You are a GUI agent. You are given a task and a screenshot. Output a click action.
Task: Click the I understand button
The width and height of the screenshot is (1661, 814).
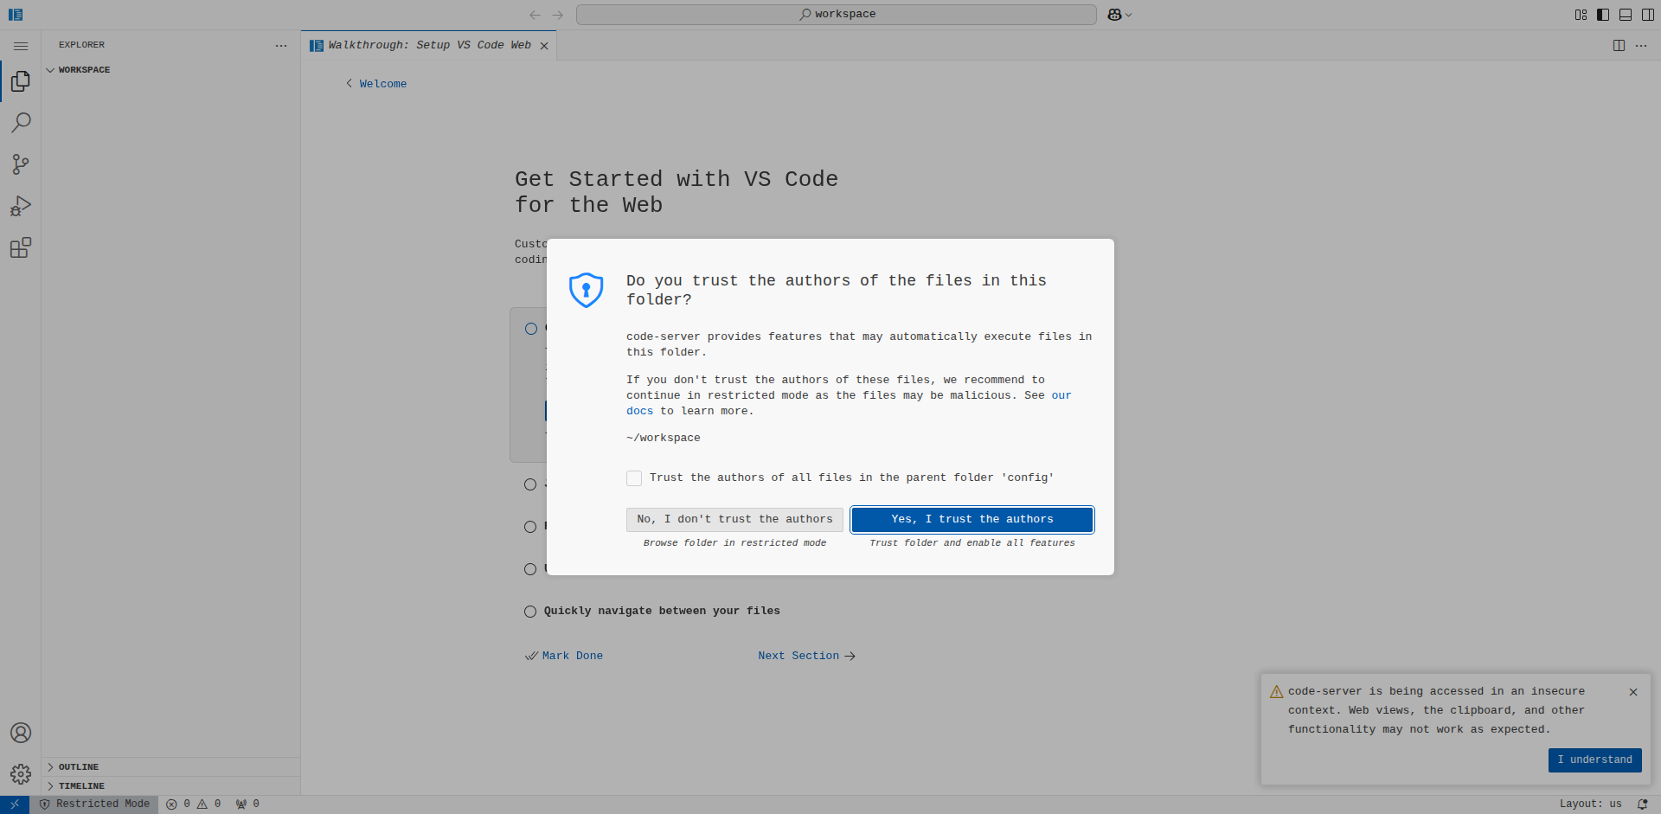pyautogui.click(x=1594, y=760)
